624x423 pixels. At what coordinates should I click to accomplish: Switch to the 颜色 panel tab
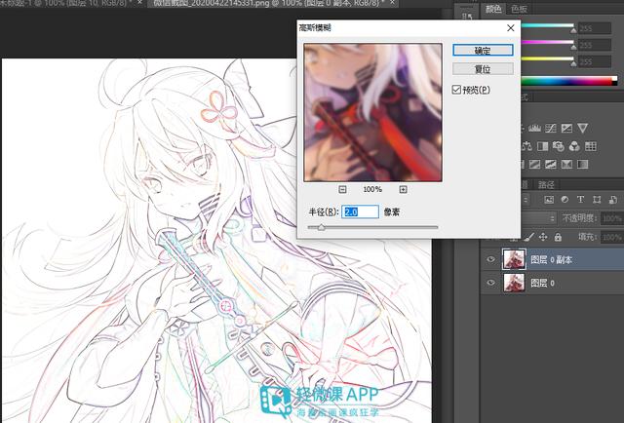pos(493,9)
